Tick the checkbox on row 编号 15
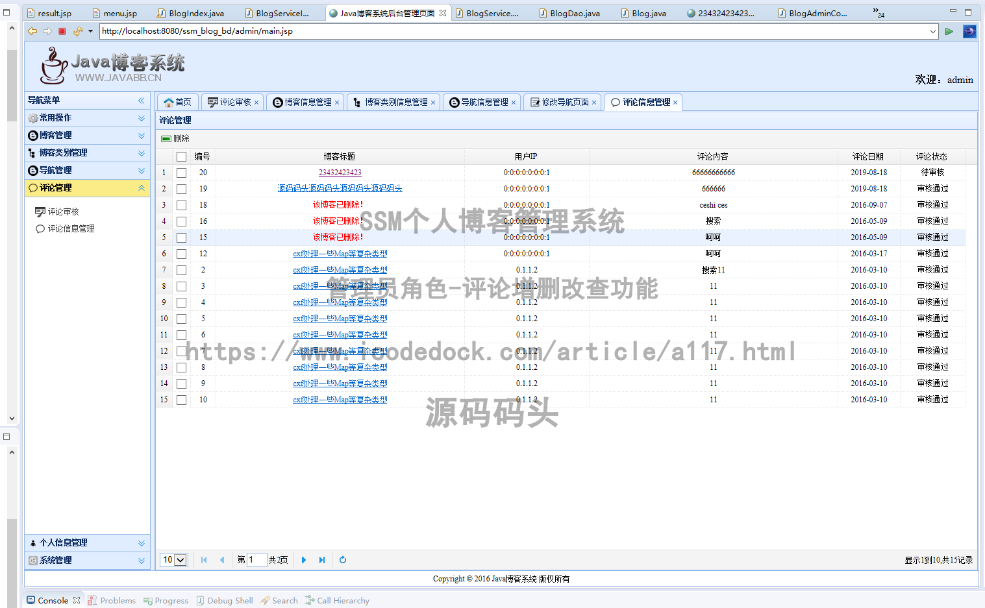The height and width of the screenshot is (608, 985). point(181,237)
